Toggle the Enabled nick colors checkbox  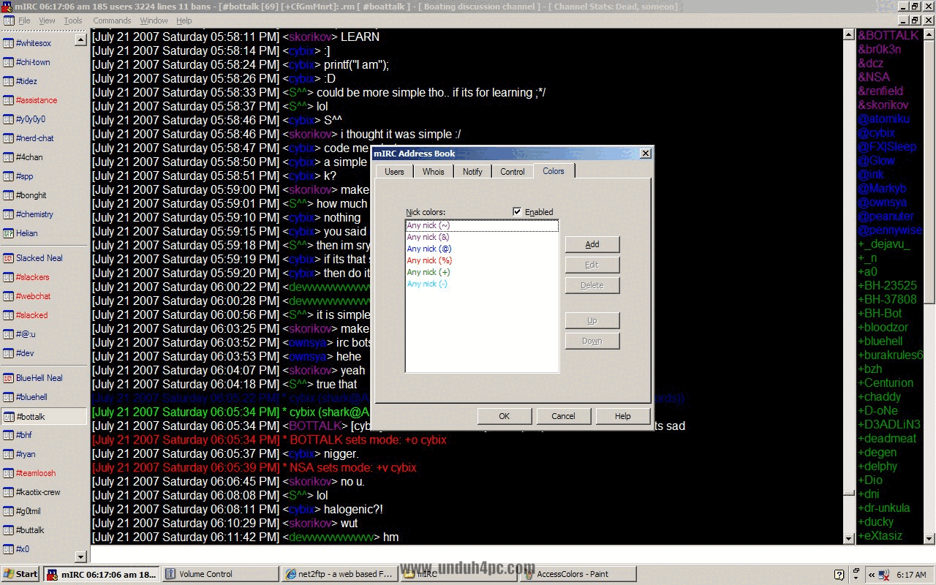tap(517, 212)
